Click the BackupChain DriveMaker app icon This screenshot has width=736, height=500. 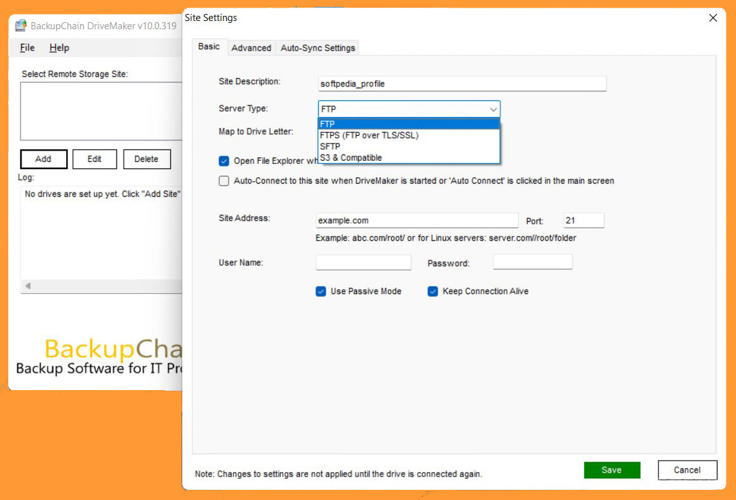21,25
